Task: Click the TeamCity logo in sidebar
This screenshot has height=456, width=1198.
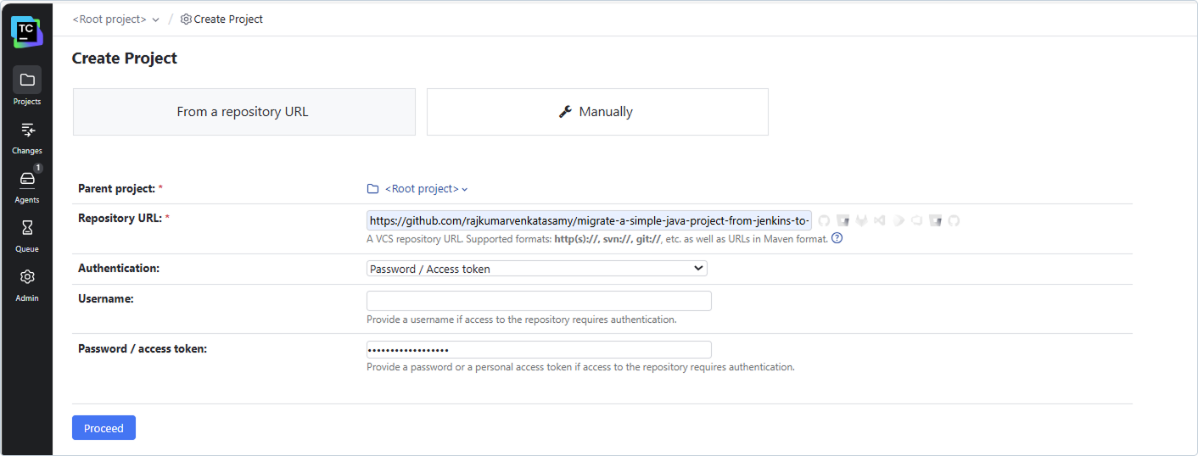Action: [26, 31]
